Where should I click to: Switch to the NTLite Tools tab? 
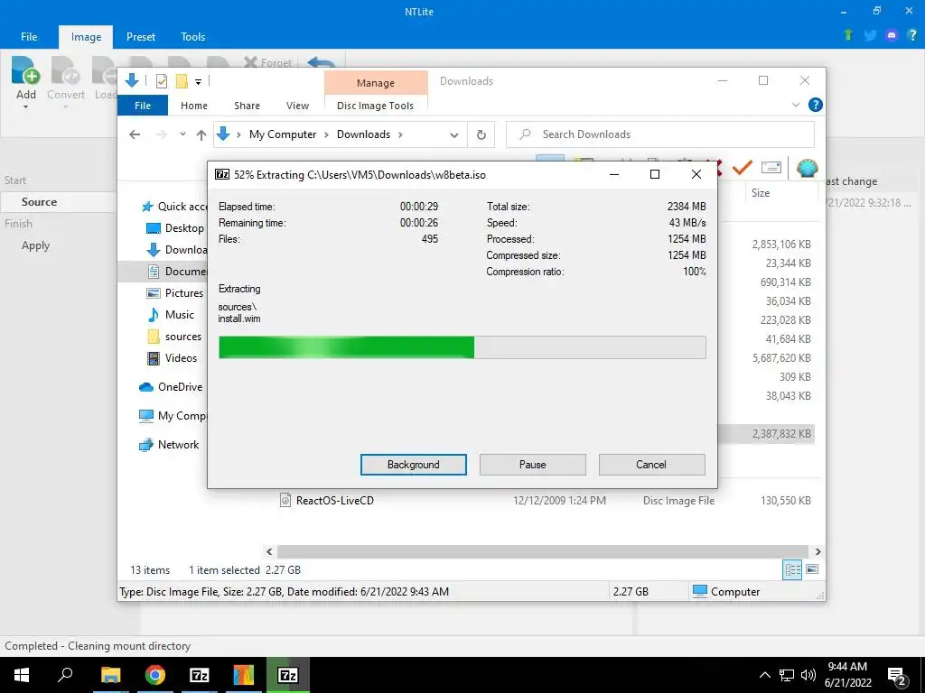(193, 36)
